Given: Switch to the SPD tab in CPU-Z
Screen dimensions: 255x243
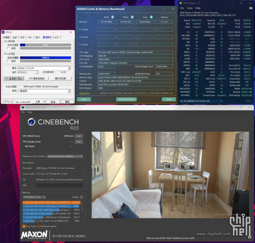Looking at the screenshot, I should pos(30,38).
